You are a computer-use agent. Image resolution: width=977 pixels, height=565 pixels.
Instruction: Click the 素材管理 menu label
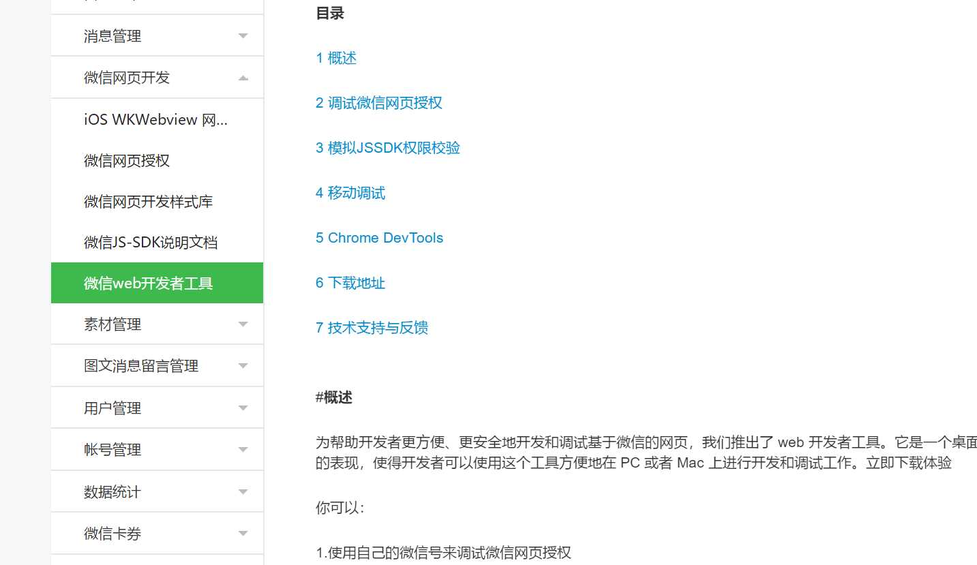point(112,324)
